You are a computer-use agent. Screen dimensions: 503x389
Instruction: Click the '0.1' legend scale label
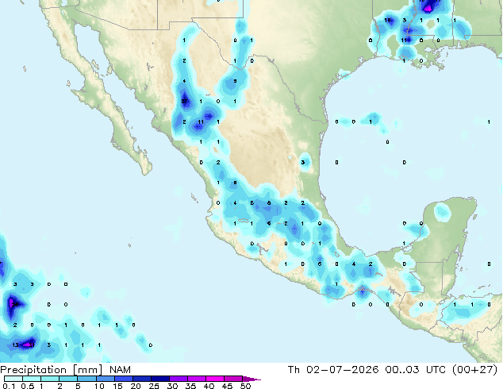[9, 386]
